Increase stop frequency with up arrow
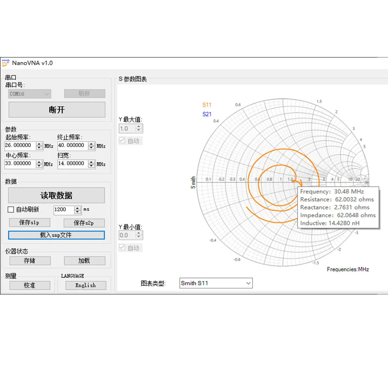Viewport: 388px width, 388px height. point(91,144)
